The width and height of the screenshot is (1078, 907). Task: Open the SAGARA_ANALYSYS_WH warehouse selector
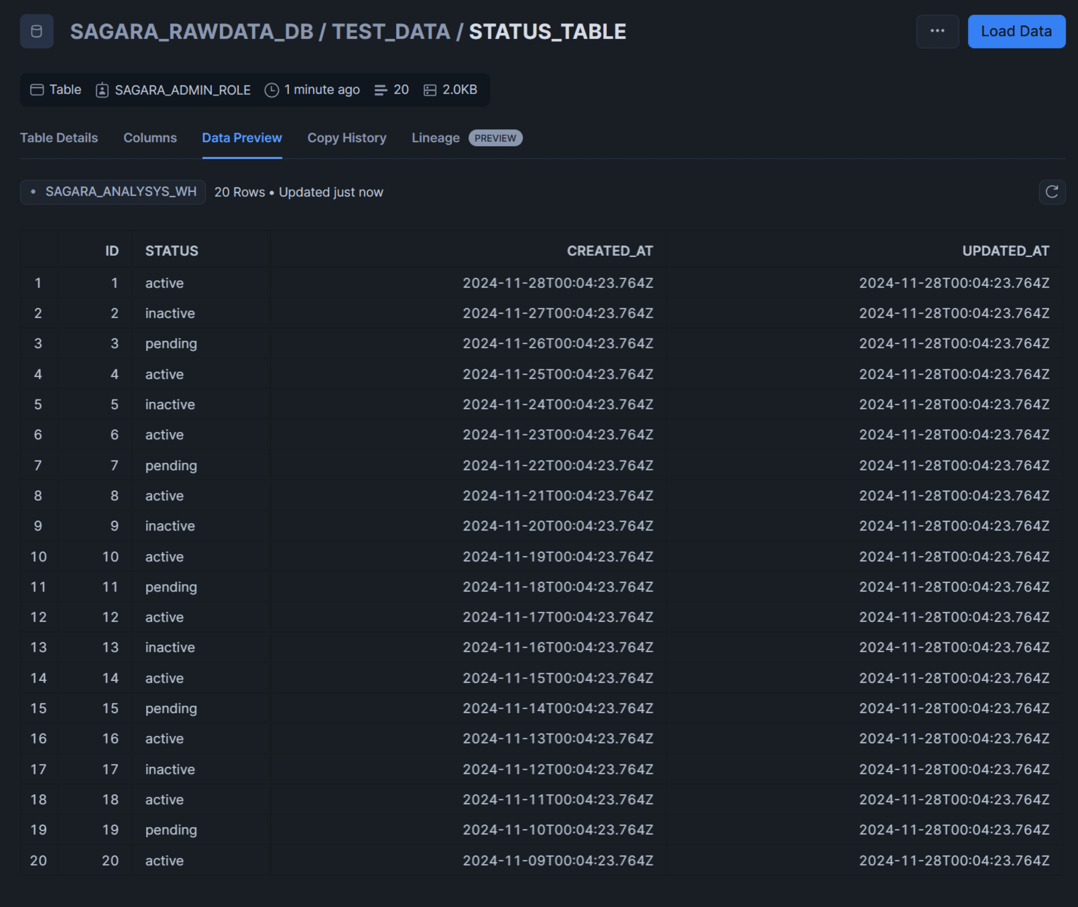point(113,192)
